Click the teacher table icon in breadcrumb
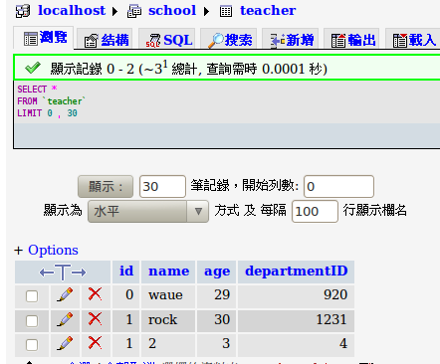The width and height of the screenshot is (440, 364). point(226,12)
